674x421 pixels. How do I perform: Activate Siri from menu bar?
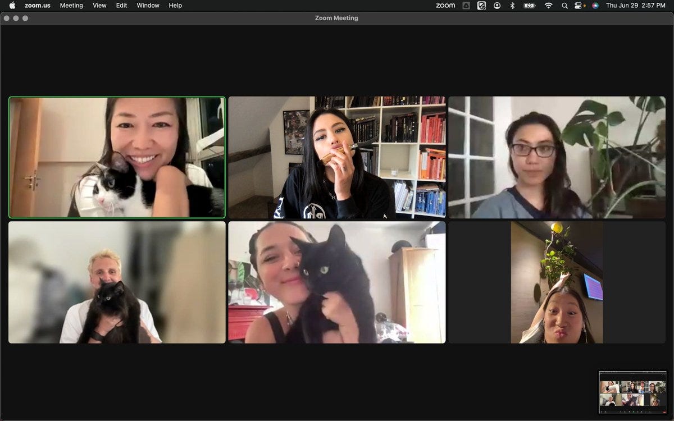click(595, 5)
